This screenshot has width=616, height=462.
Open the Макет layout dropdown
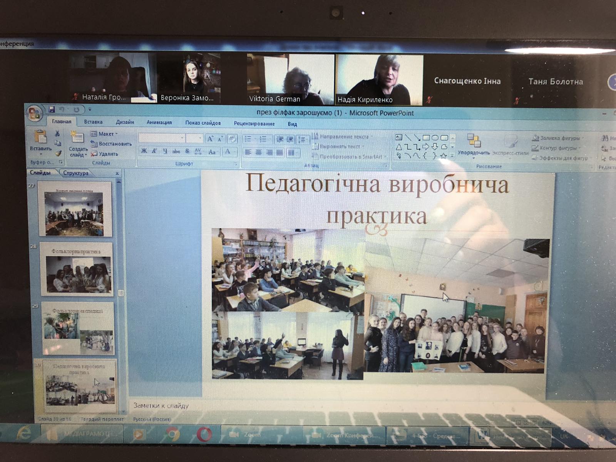(x=104, y=134)
